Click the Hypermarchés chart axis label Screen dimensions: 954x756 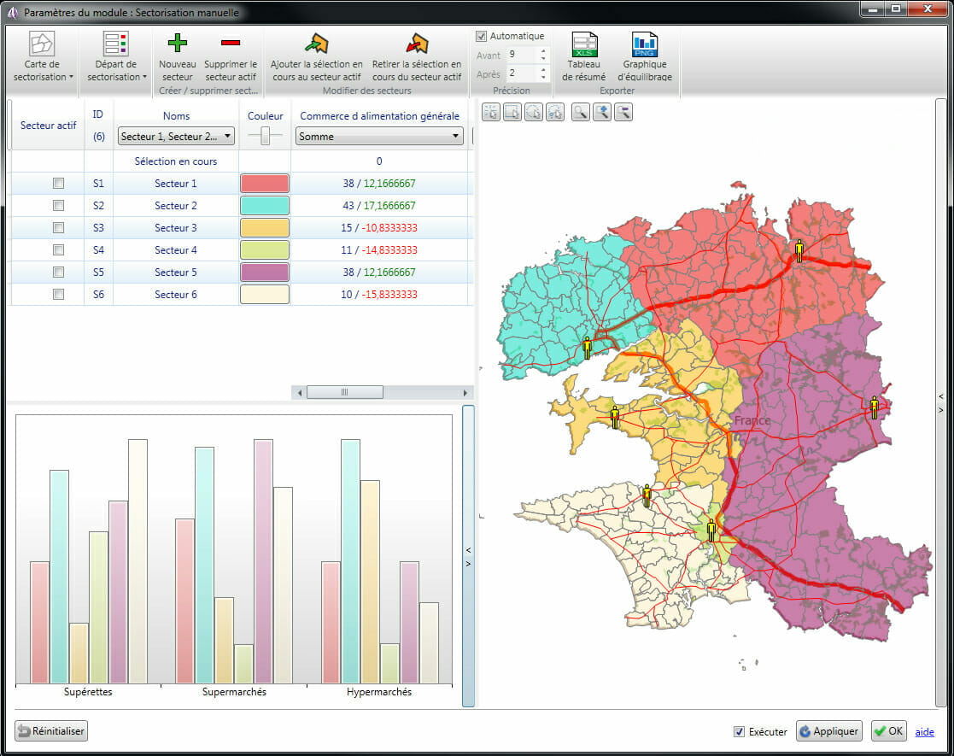tap(379, 692)
